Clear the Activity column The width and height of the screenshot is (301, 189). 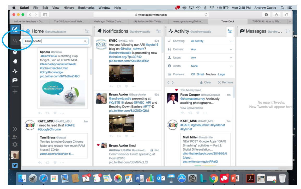pyautogui.click(x=205, y=83)
